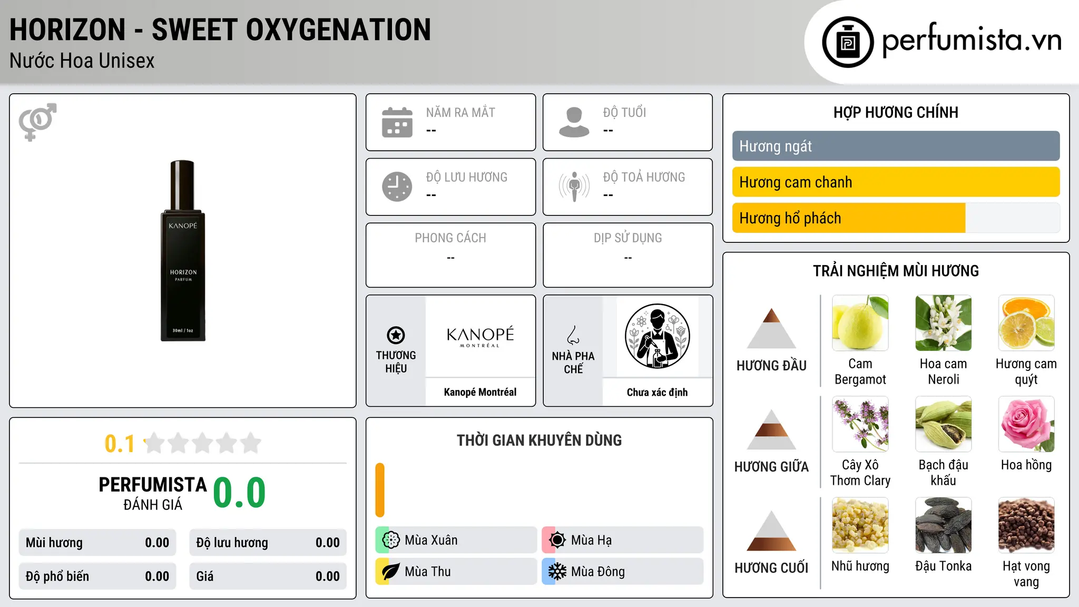
Task: Click the leaf icon for Mùa Thu
Action: [x=390, y=572]
